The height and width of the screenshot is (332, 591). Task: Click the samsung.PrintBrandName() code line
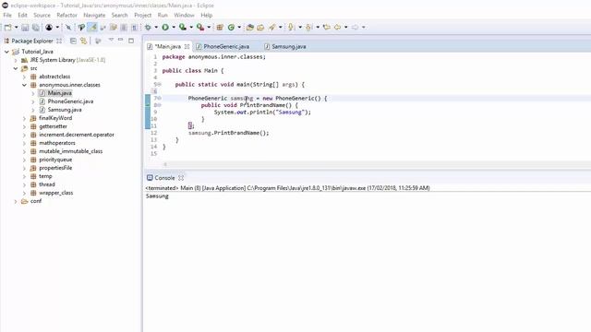tap(228, 133)
